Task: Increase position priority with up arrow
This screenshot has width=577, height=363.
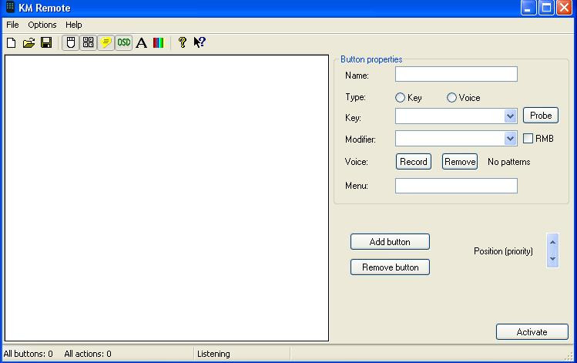Action: (552, 242)
